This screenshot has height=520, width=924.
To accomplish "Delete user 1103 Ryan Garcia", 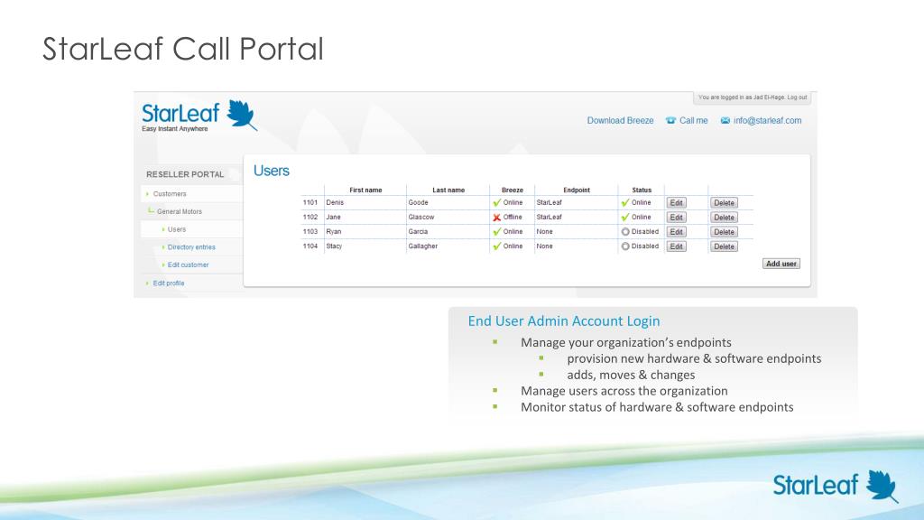I will pyautogui.click(x=724, y=232).
